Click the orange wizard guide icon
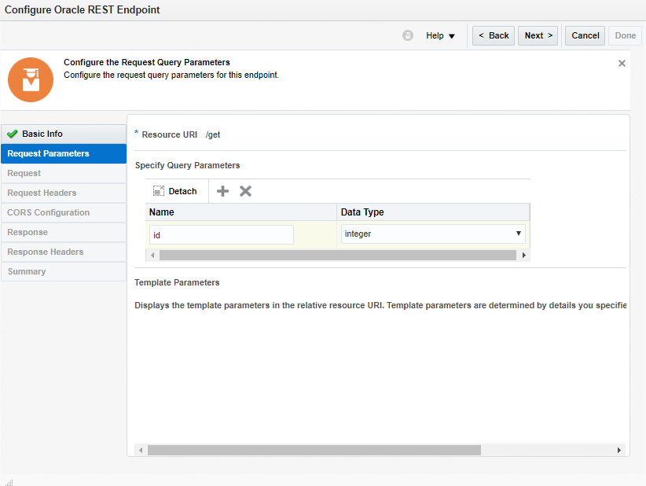The width and height of the screenshot is (646, 486). [31, 79]
